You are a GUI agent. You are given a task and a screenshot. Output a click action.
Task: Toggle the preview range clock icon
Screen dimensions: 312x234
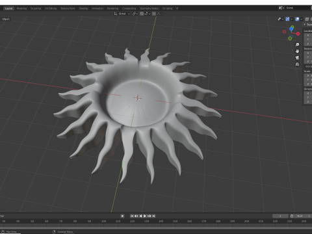click(292, 216)
